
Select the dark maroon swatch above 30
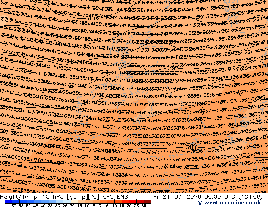click(148, 202)
